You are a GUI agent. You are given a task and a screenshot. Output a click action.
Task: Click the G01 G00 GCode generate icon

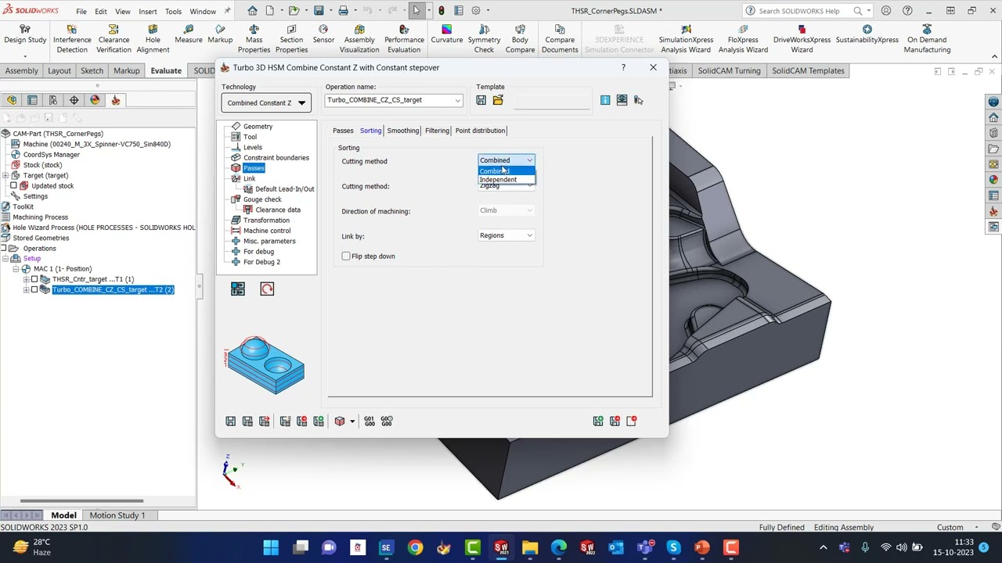[369, 421]
